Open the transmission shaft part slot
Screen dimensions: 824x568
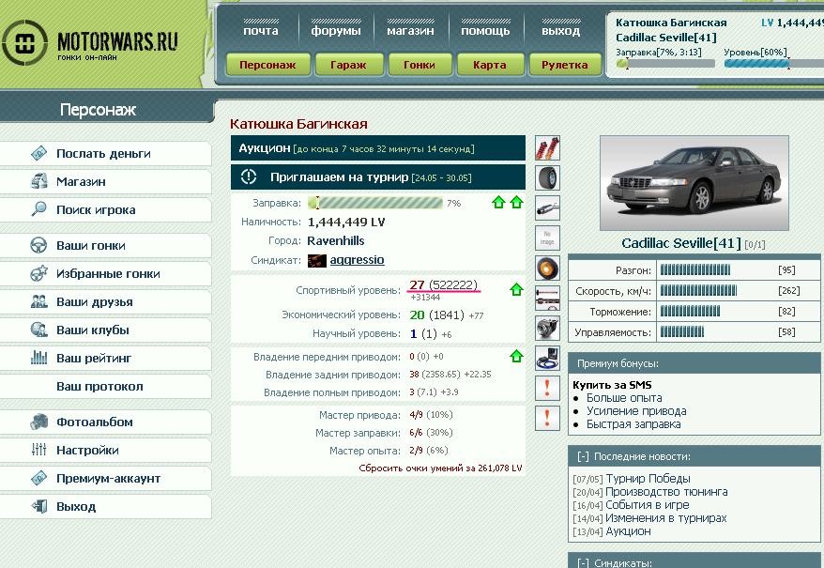[x=547, y=299]
